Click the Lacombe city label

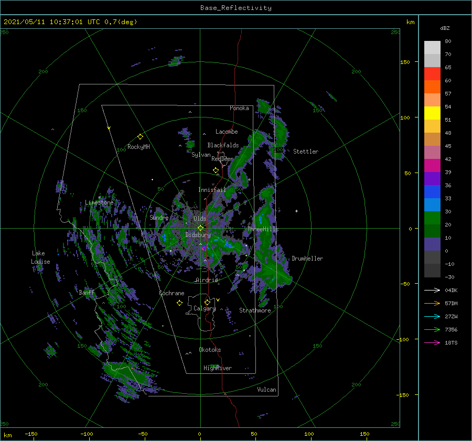coord(227,132)
